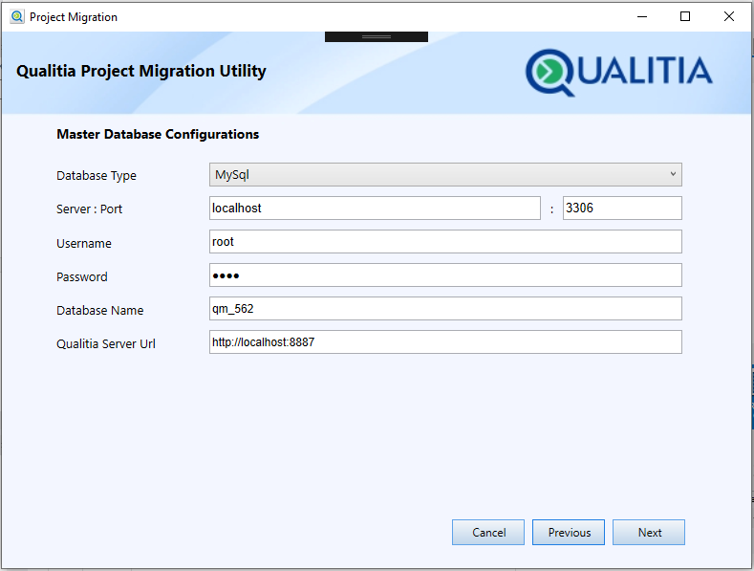
Task: Click the Qualitia logo in the header
Action: pyautogui.click(x=619, y=72)
